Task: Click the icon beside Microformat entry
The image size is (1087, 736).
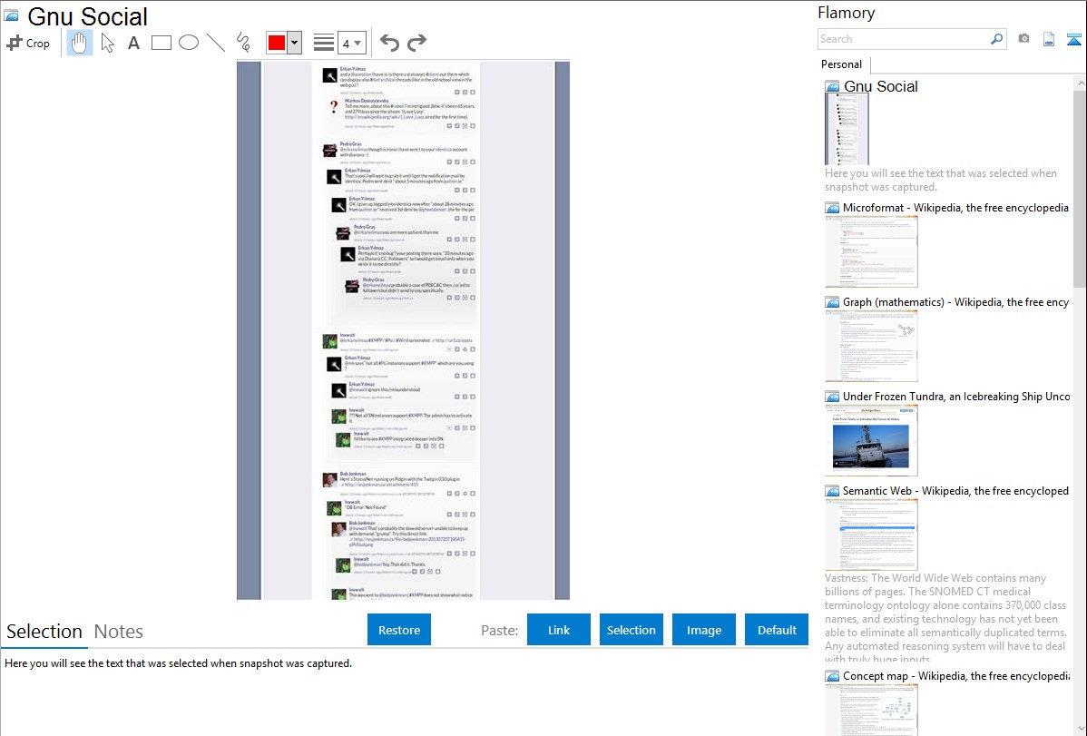Action: [x=832, y=208]
